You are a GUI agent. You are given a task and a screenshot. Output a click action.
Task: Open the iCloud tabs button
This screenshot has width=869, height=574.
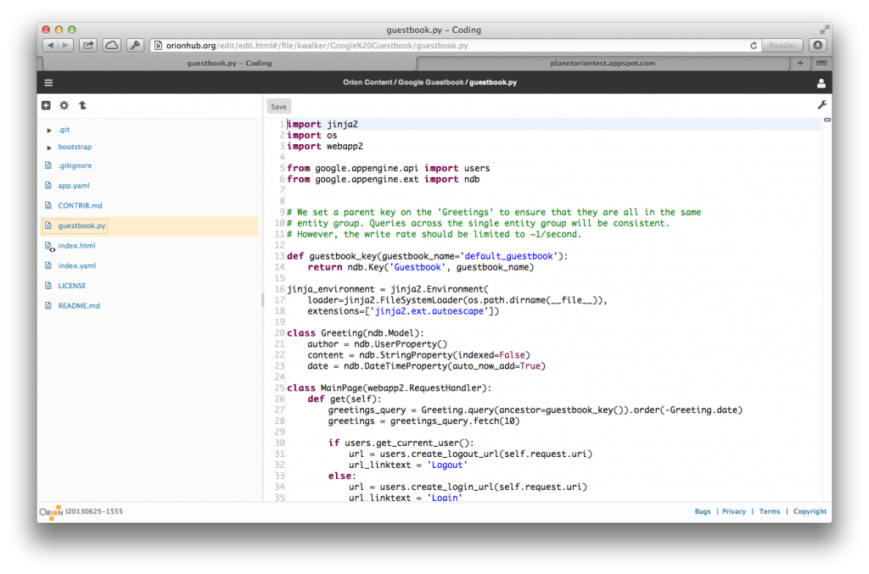(112, 45)
